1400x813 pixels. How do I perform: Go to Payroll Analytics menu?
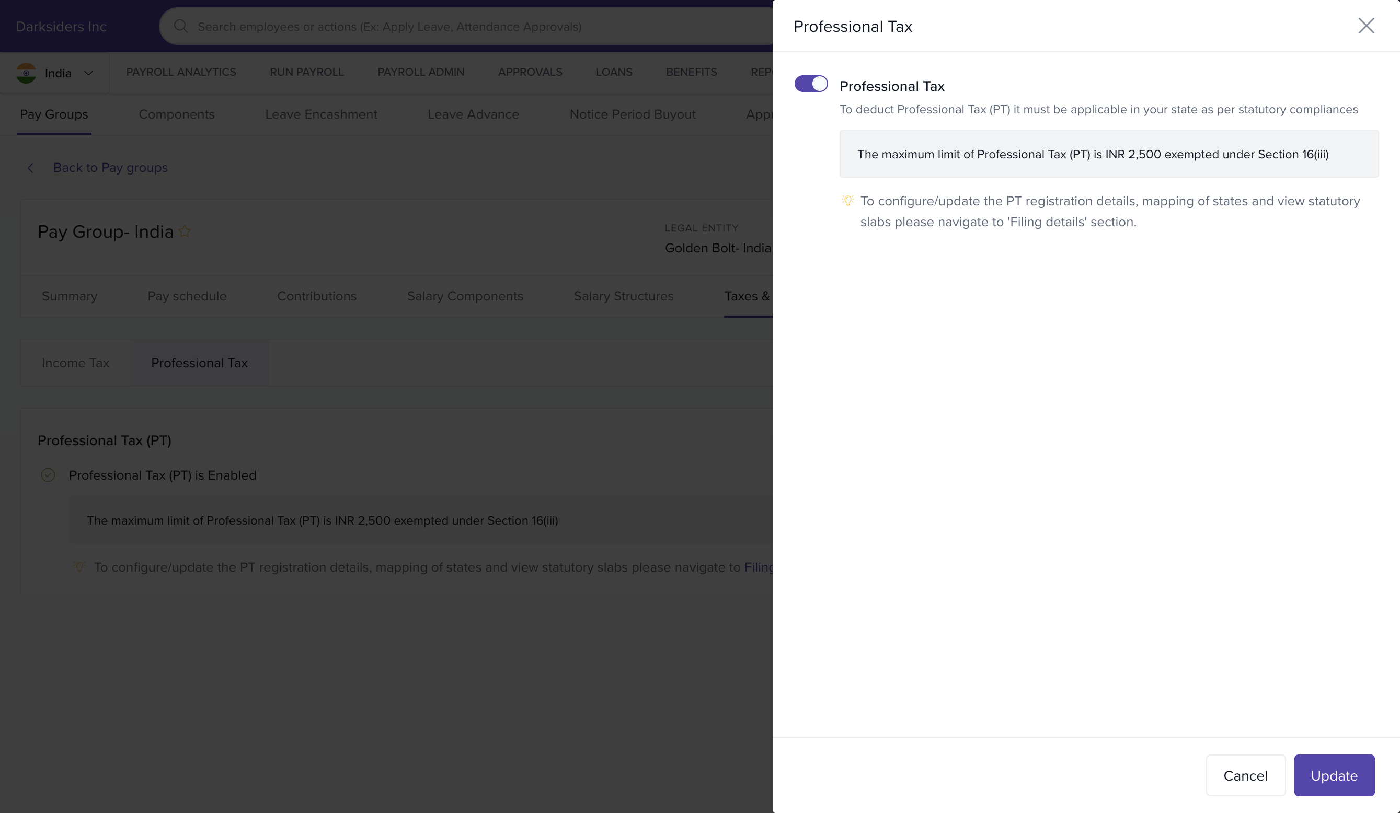pyautogui.click(x=180, y=72)
